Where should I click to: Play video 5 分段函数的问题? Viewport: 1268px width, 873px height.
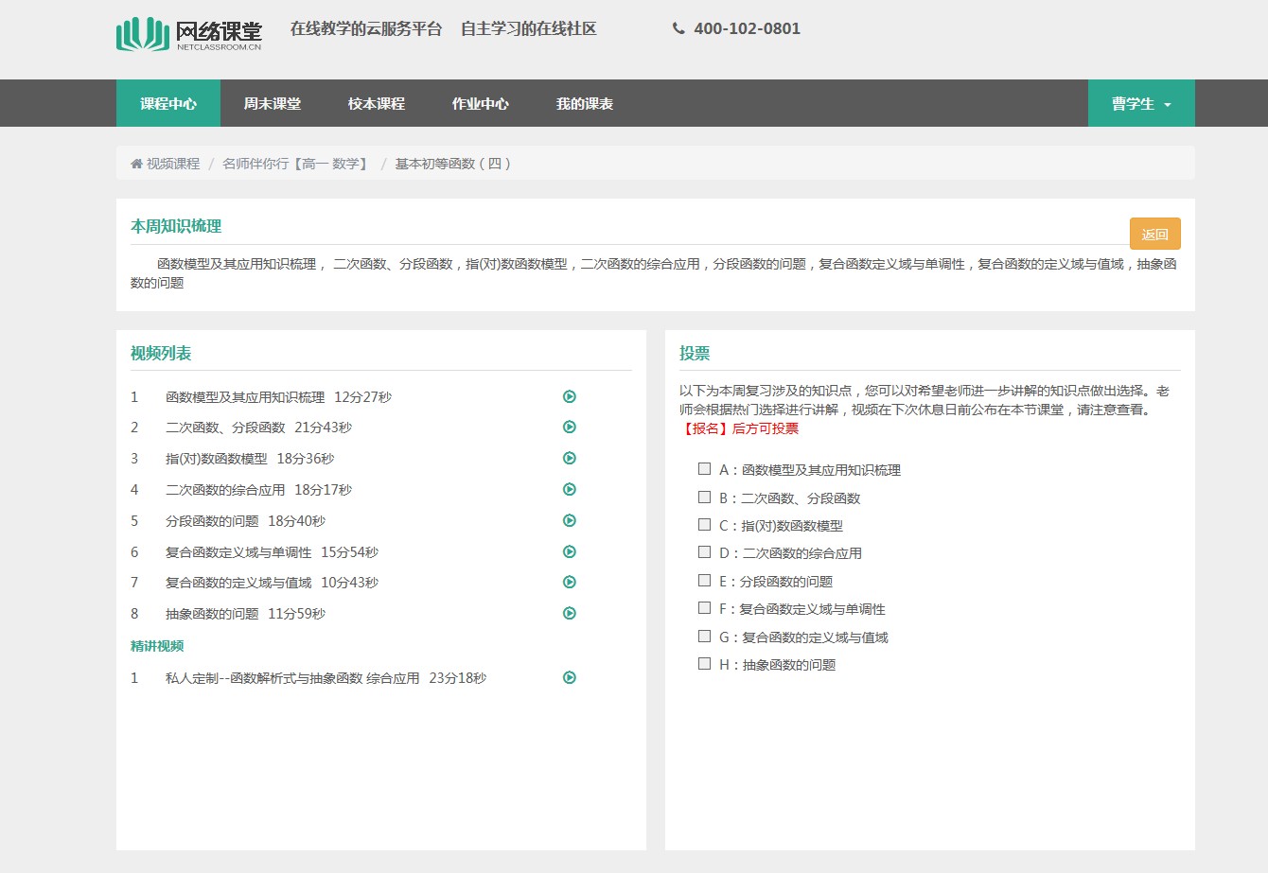coord(570,521)
